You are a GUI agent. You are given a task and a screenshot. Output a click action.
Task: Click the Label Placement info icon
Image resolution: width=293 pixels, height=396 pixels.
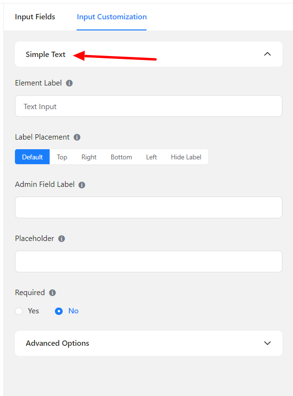point(77,137)
